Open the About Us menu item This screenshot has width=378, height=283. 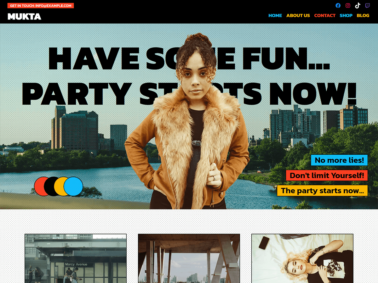(298, 15)
